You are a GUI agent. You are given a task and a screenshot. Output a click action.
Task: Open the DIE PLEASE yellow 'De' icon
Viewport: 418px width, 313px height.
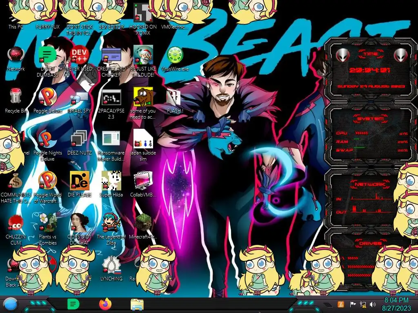click(80, 181)
